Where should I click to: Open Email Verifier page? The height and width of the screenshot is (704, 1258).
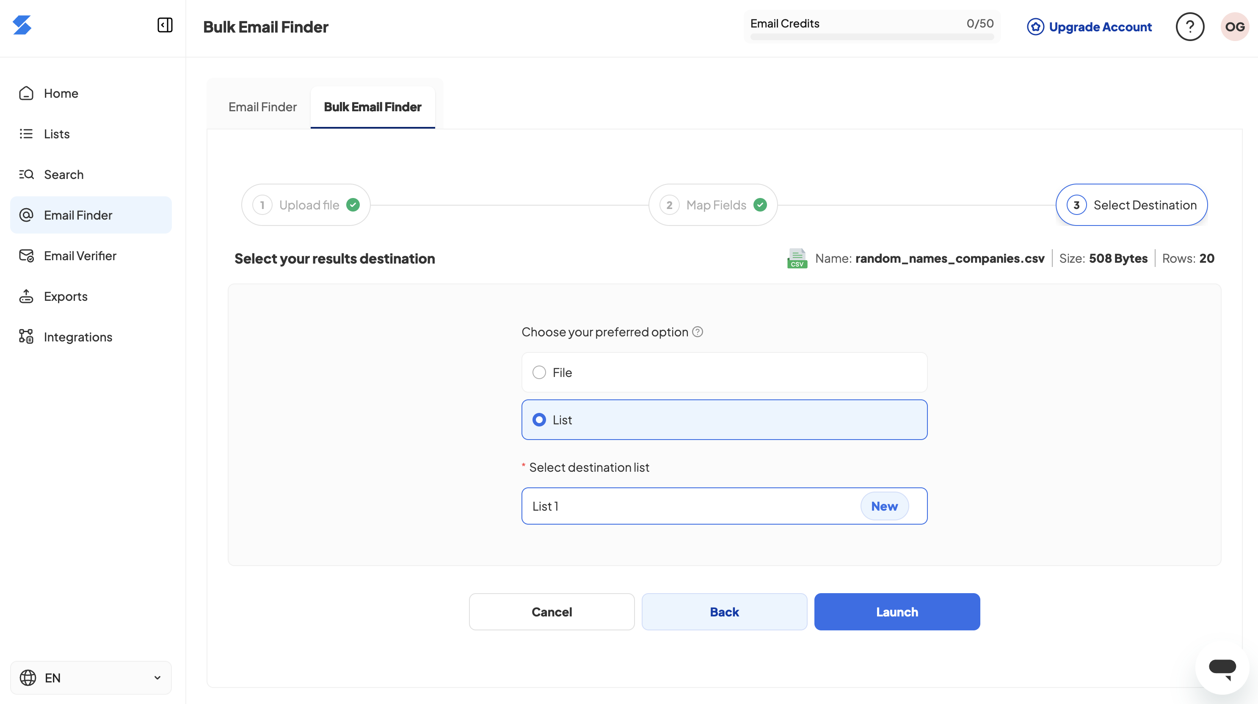(x=91, y=256)
